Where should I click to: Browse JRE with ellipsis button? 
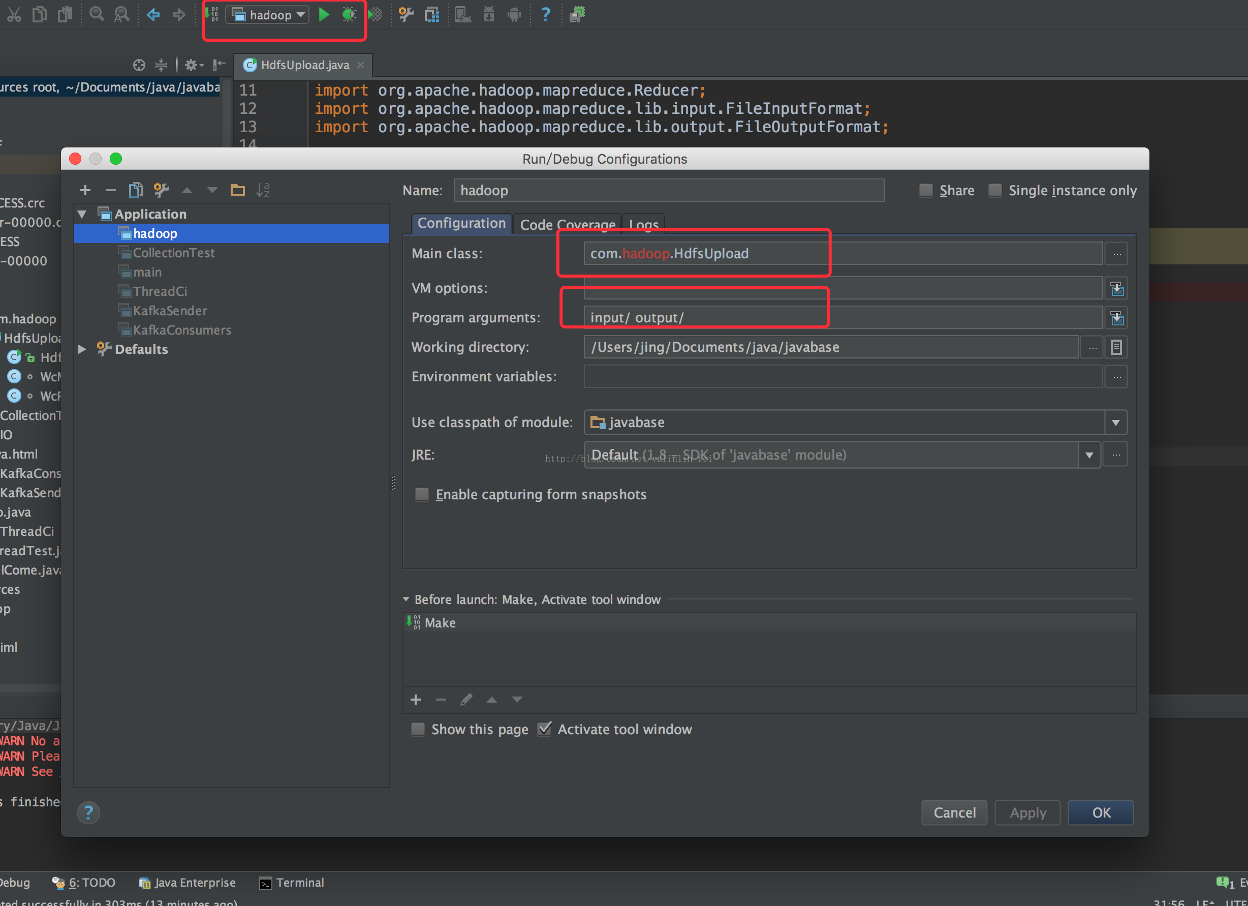(x=1115, y=455)
